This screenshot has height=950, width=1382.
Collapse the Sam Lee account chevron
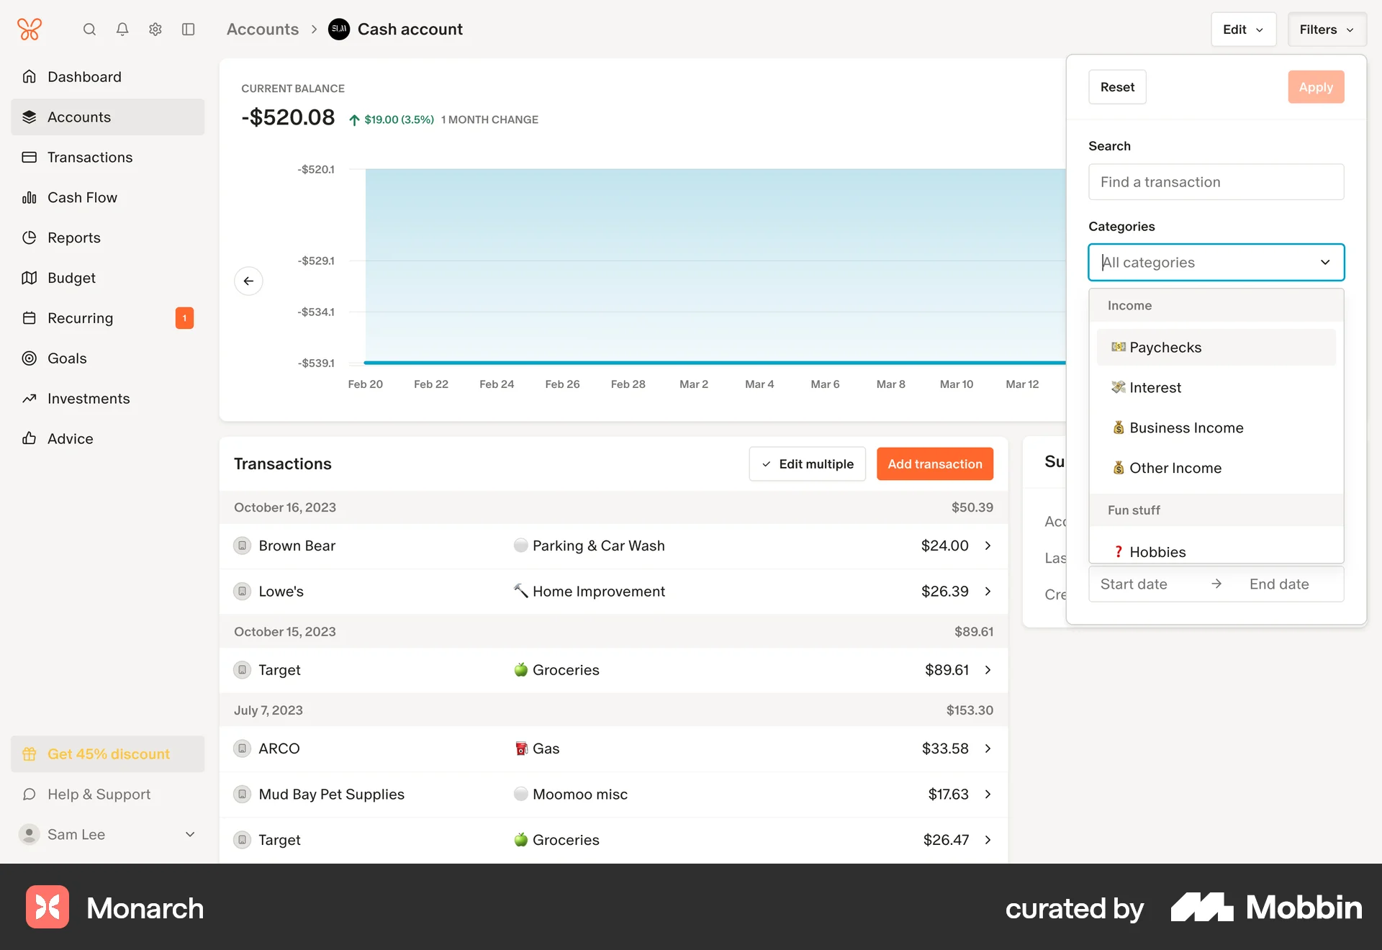(190, 835)
